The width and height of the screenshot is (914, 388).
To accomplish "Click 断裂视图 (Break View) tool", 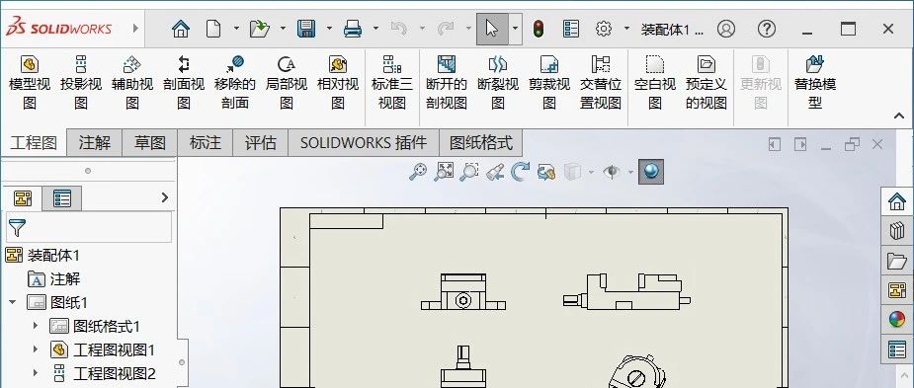I will (498, 83).
